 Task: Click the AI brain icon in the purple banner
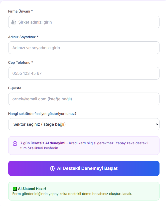tap(14, 143)
